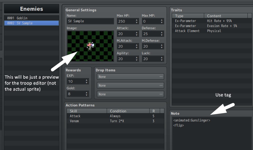Click the Gold reward value 8
The image size is (253, 150).
(76, 94)
